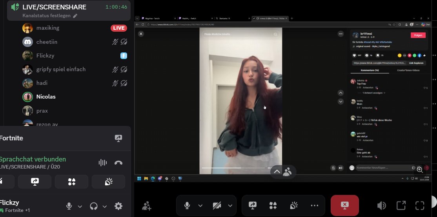Click maxiking's avatar in the voice list
This screenshot has width=437, height=217.
[27, 28]
